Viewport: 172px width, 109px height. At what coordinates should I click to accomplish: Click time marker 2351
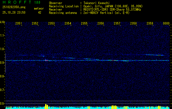(x=19, y=23)
